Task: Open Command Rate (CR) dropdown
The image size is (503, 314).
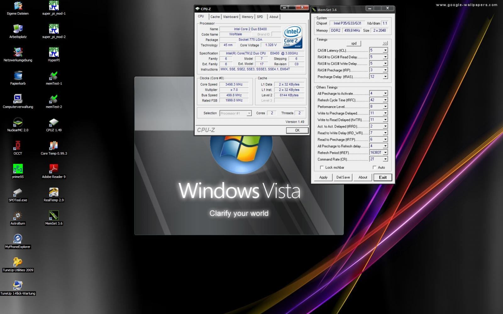Action: tap(385, 159)
